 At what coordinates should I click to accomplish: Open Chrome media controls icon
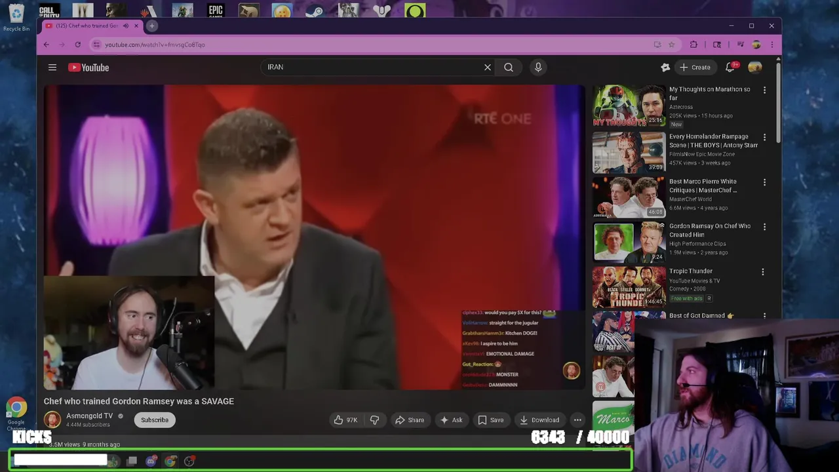pyautogui.click(x=741, y=45)
